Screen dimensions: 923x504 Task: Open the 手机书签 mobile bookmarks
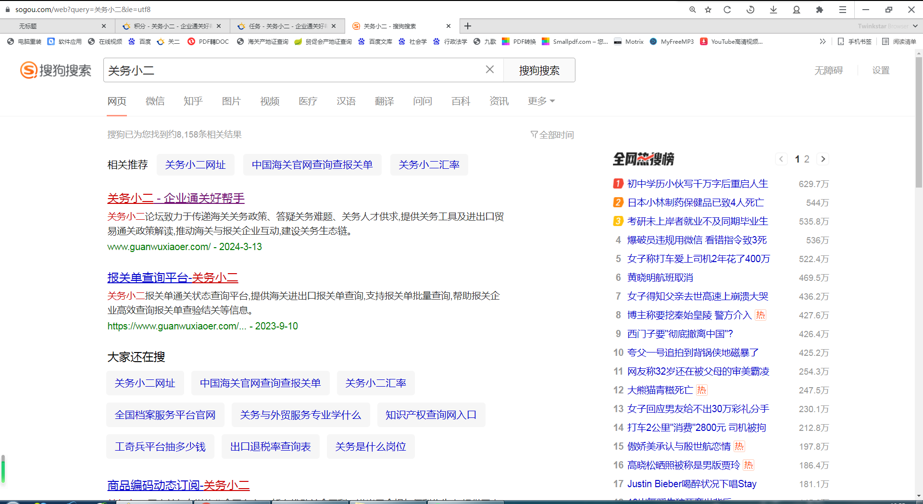855,41
